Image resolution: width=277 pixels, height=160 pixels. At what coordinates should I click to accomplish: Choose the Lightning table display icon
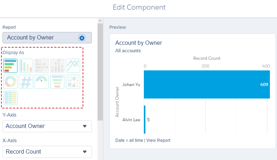tap(10, 98)
